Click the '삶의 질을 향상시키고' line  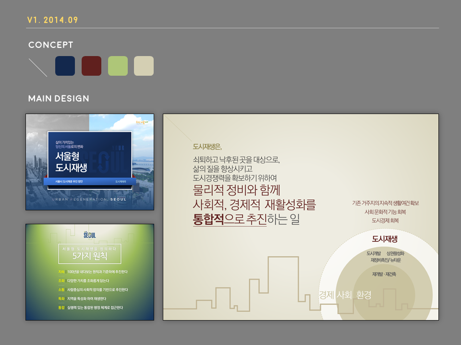click(222, 169)
